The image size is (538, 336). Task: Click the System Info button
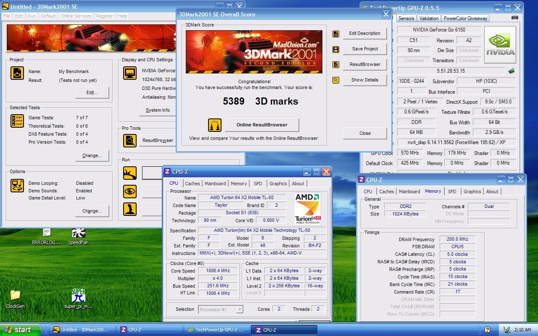158,110
